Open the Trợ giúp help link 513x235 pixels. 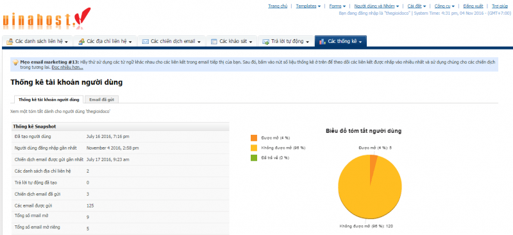coord(500,6)
